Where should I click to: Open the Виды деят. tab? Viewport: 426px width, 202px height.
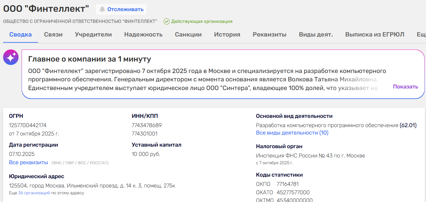click(316, 34)
